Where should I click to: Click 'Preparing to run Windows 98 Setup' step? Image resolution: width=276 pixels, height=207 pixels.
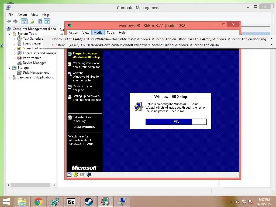coord(86,55)
